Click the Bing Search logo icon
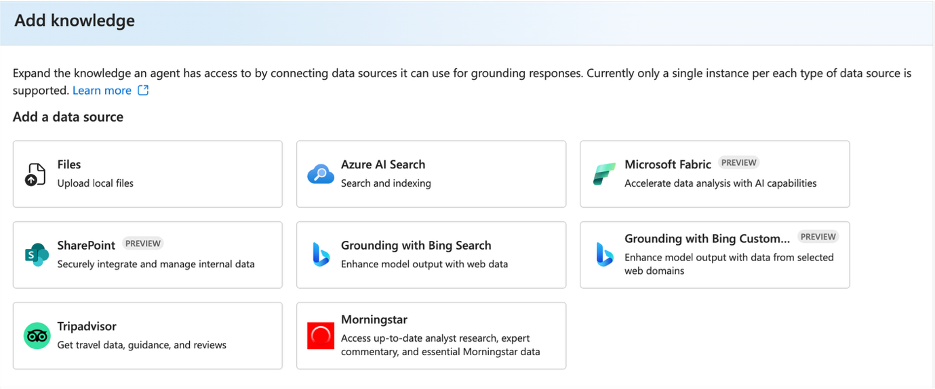The height and width of the screenshot is (389, 935). [x=321, y=255]
